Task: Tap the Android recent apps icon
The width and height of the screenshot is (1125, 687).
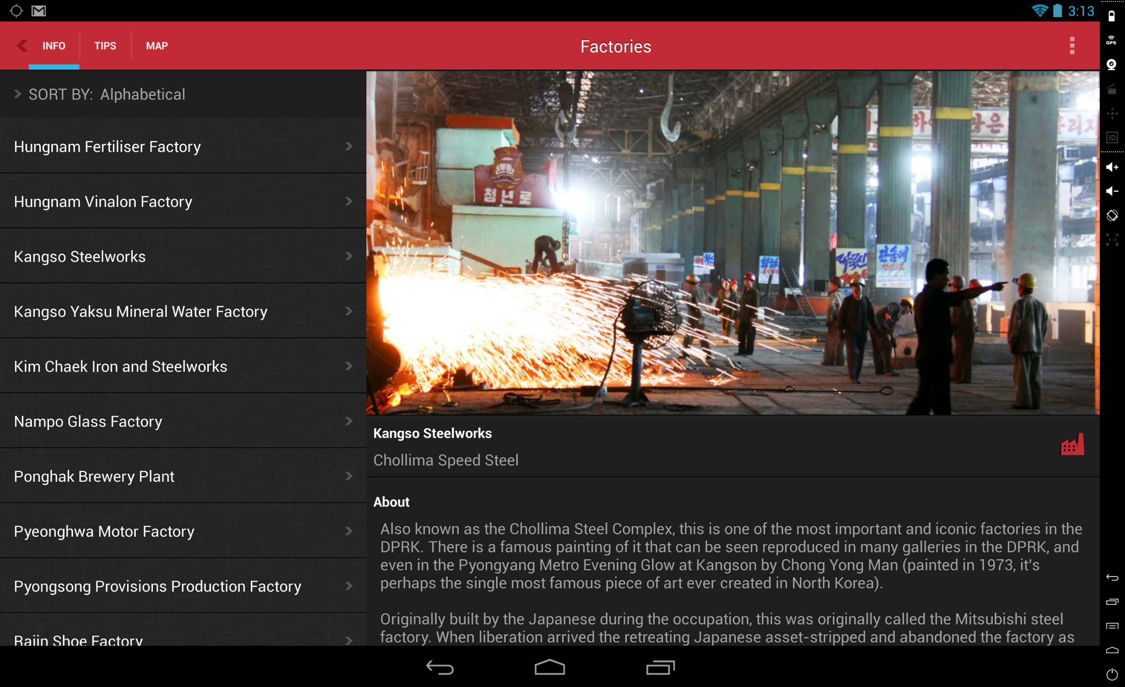Action: [x=660, y=667]
